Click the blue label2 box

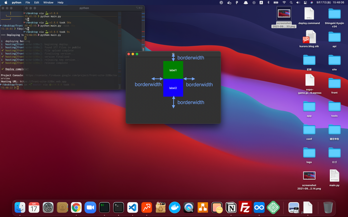[x=173, y=88]
